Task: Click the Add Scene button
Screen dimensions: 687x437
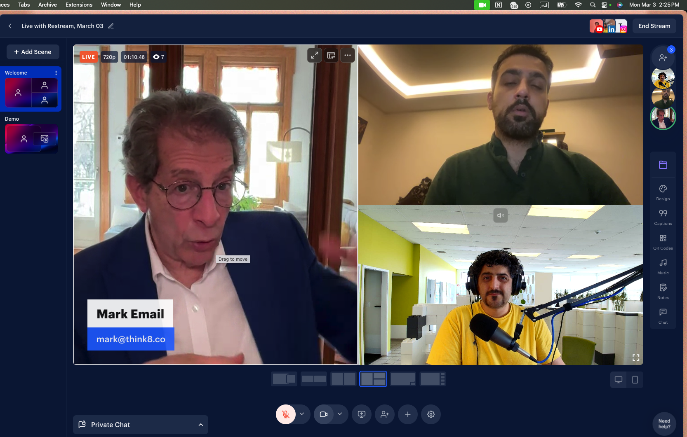Action: [33, 52]
